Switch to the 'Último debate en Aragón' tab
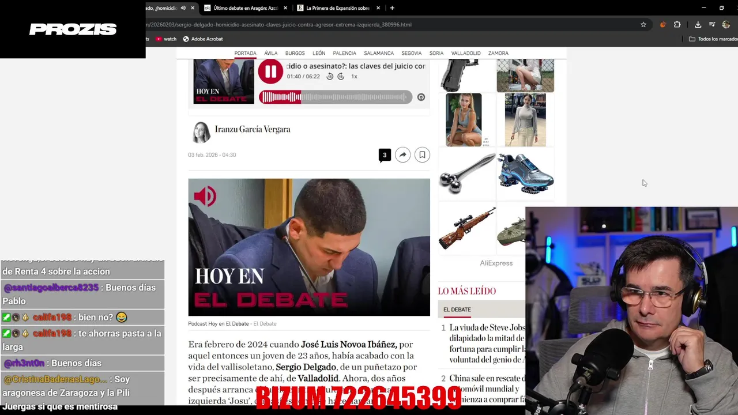 245,8
